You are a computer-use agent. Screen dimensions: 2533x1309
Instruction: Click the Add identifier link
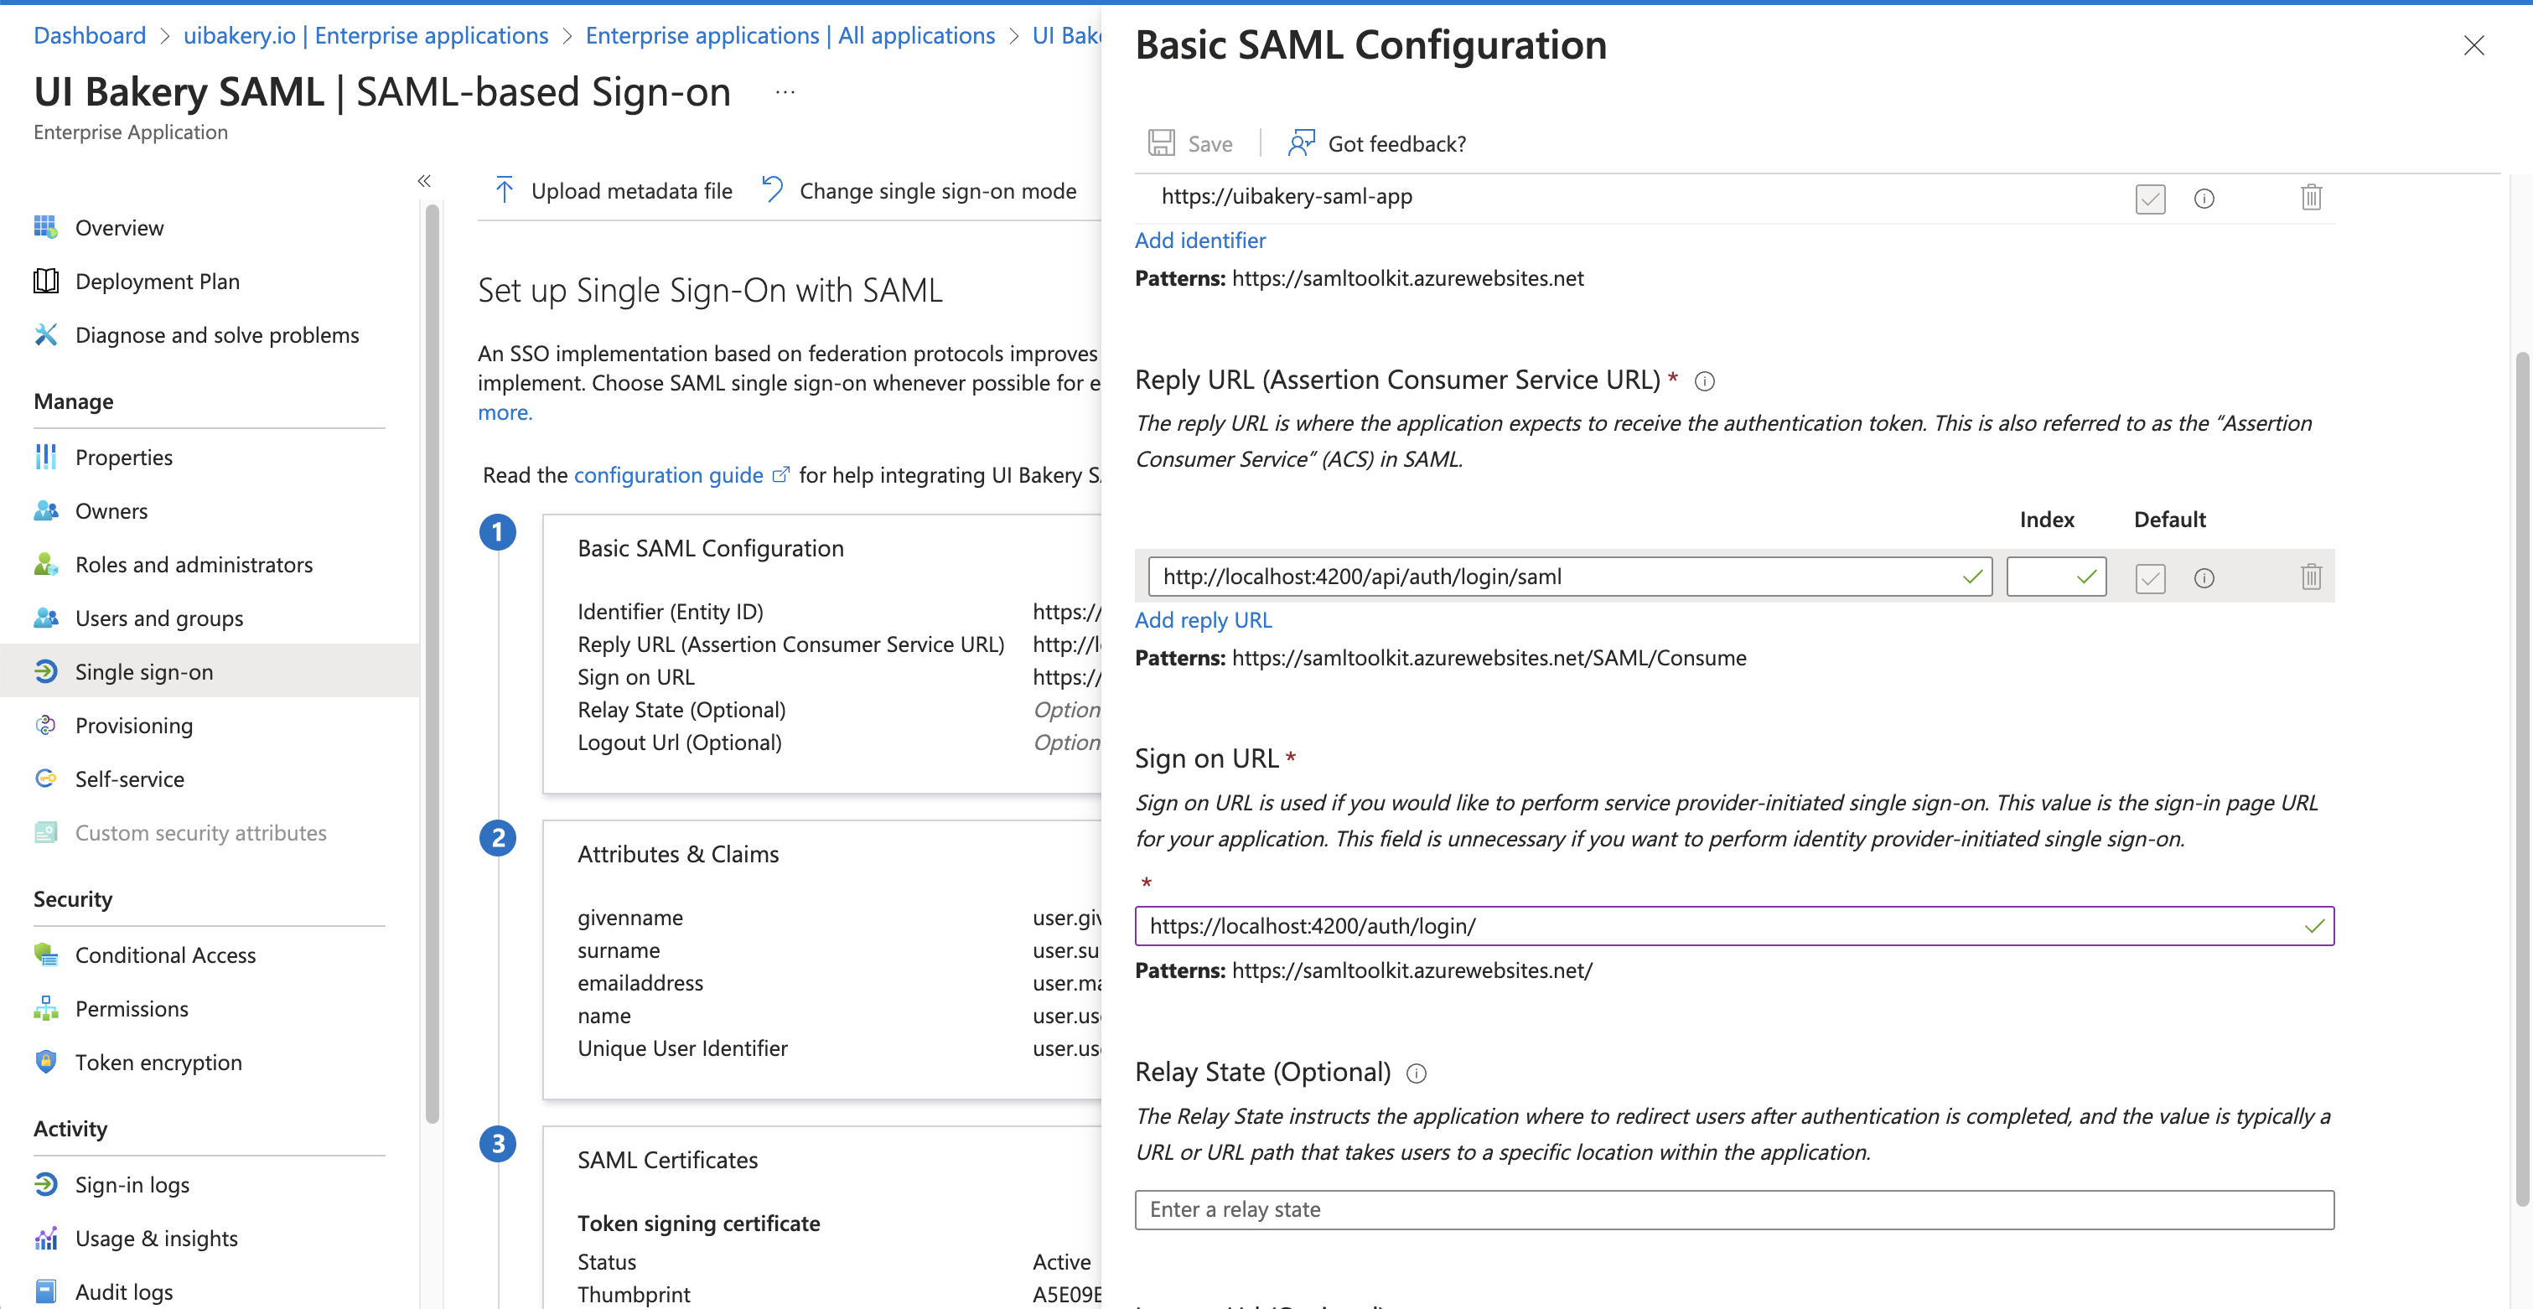[x=1199, y=240]
